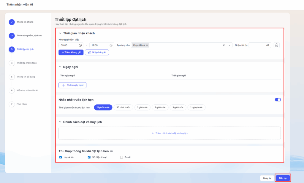Click clock icon in 09:00 start time field
Image resolution: width=304 pixels, height=183 pixels.
point(80,45)
